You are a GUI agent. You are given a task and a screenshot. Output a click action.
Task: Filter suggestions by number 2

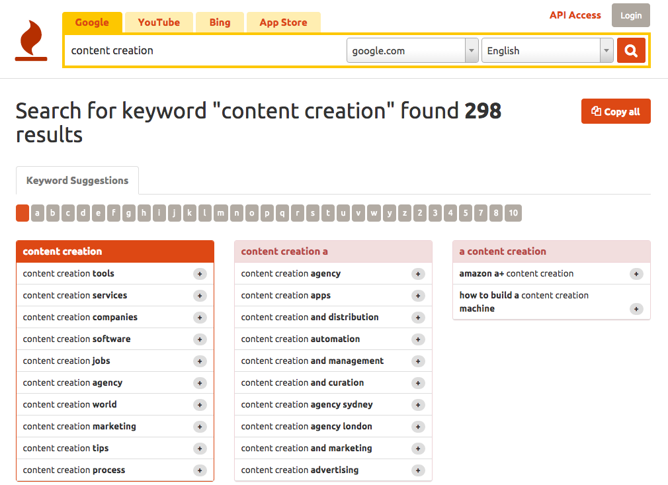[x=420, y=213]
